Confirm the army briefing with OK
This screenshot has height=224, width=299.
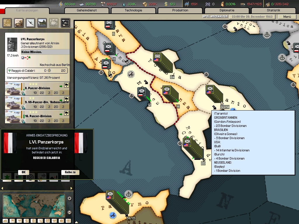[24, 172]
